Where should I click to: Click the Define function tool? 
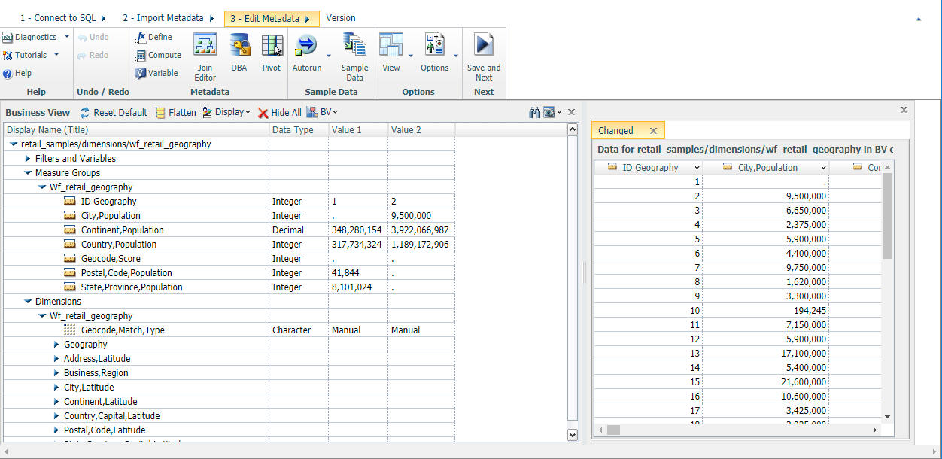coord(153,37)
